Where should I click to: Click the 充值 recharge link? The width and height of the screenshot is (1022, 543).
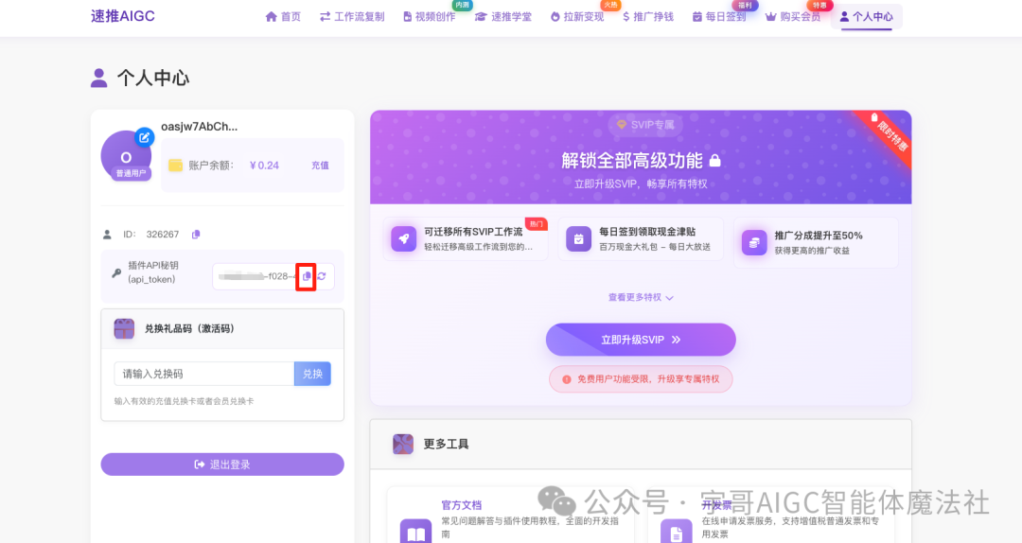point(320,166)
